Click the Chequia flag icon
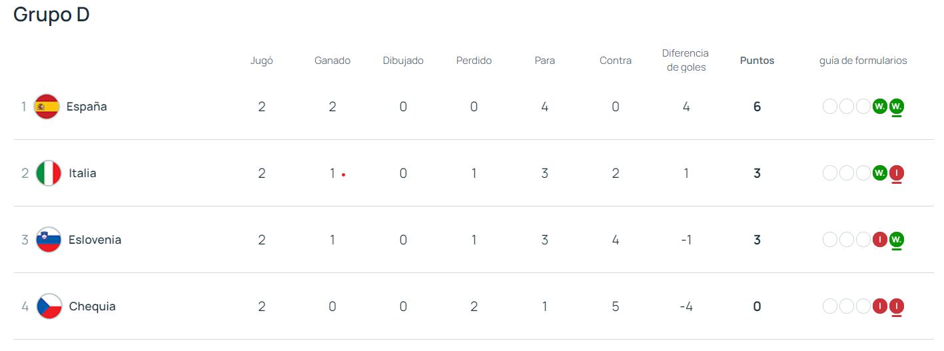Image resolution: width=944 pixels, height=351 pixels. tap(49, 306)
